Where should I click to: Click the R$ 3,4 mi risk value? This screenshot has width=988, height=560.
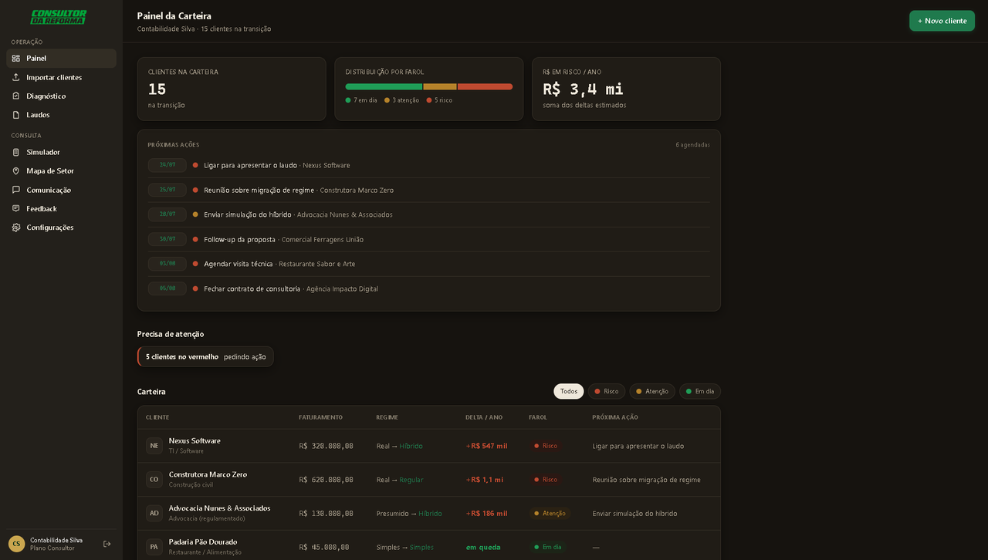tap(583, 89)
